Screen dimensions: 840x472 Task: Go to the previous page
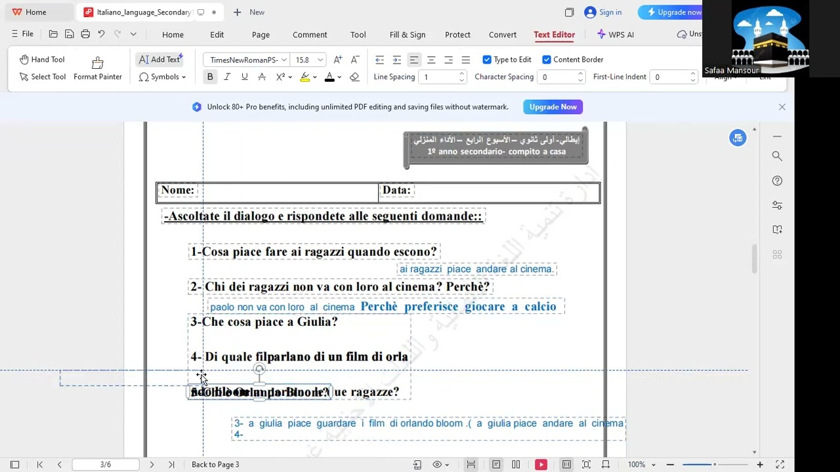tap(59, 464)
